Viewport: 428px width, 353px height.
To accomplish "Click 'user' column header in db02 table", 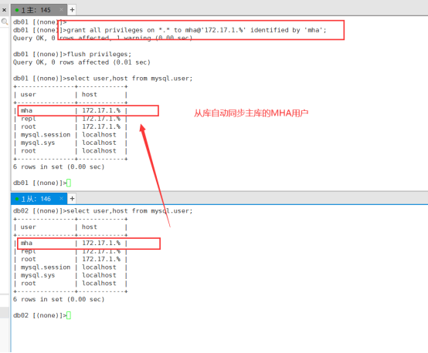I will tap(28, 227).
